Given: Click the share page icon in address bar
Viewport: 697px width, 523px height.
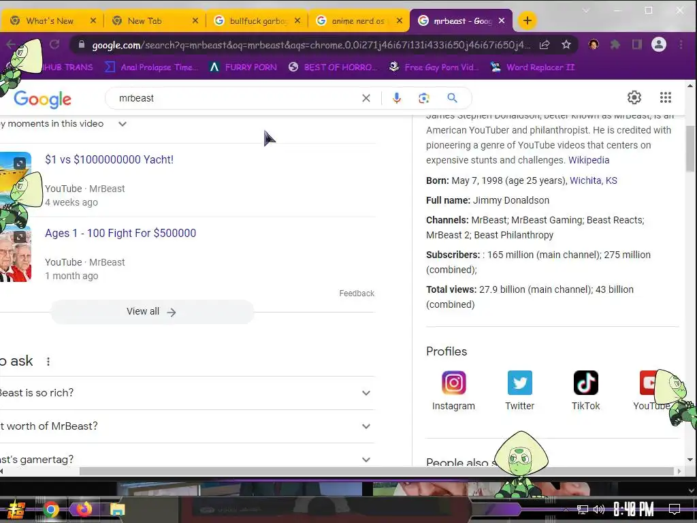Looking at the screenshot, I should pyautogui.click(x=545, y=44).
